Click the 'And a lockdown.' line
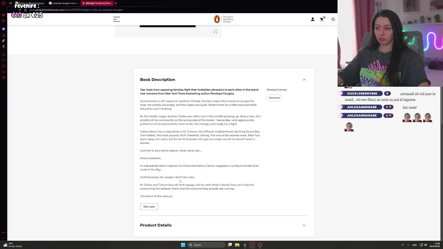 tap(151, 158)
